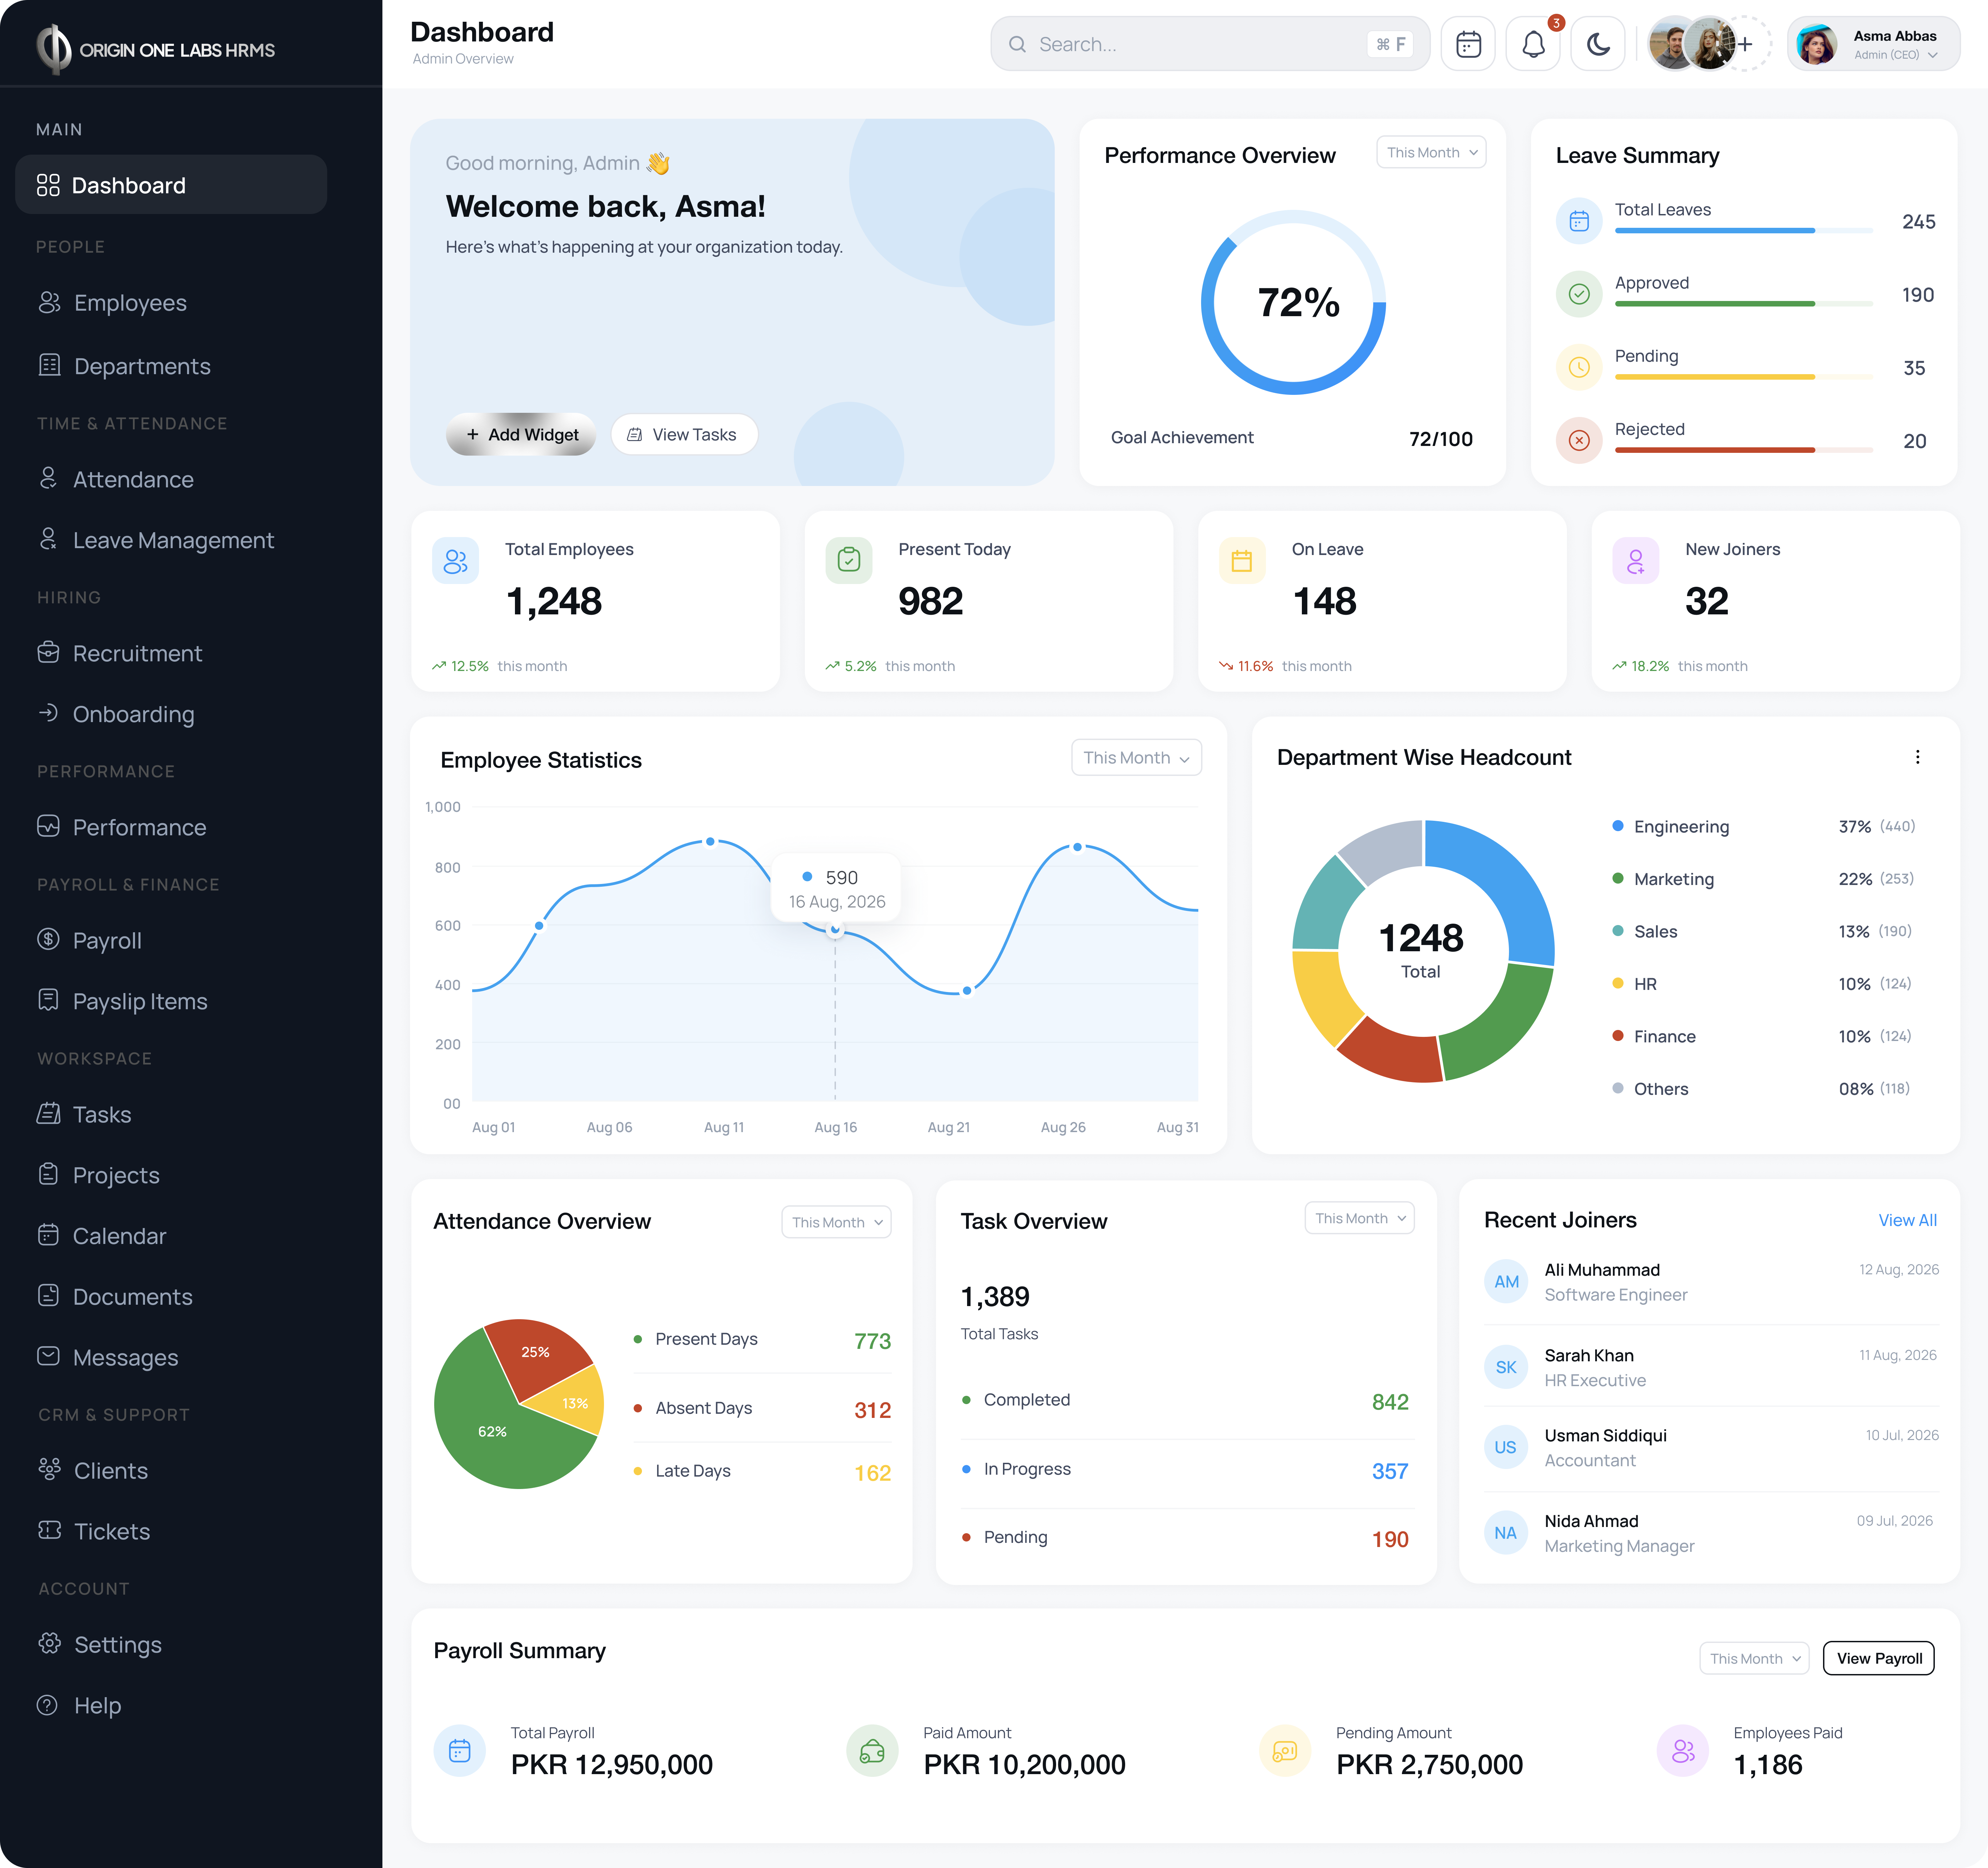
Task: Open Department Wise Headcount three-dot menu
Action: click(1917, 757)
